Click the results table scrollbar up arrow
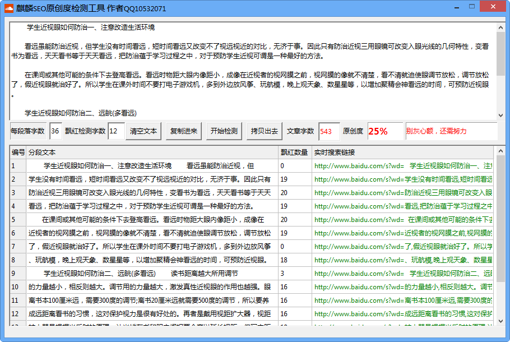The image size is (510, 342). (500, 151)
